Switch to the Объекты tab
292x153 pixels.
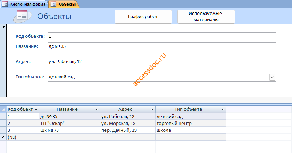(x=64, y=4)
